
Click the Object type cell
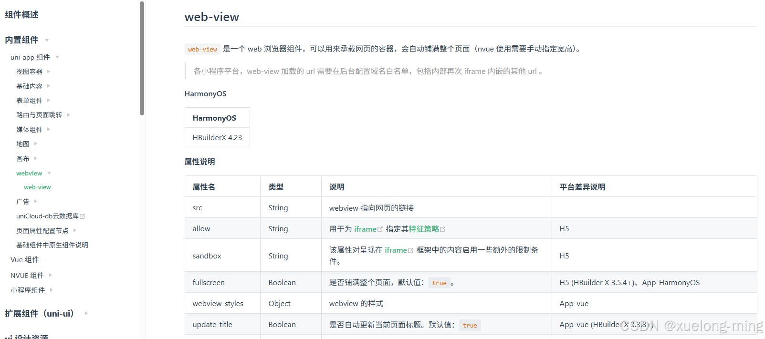(291, 303)
